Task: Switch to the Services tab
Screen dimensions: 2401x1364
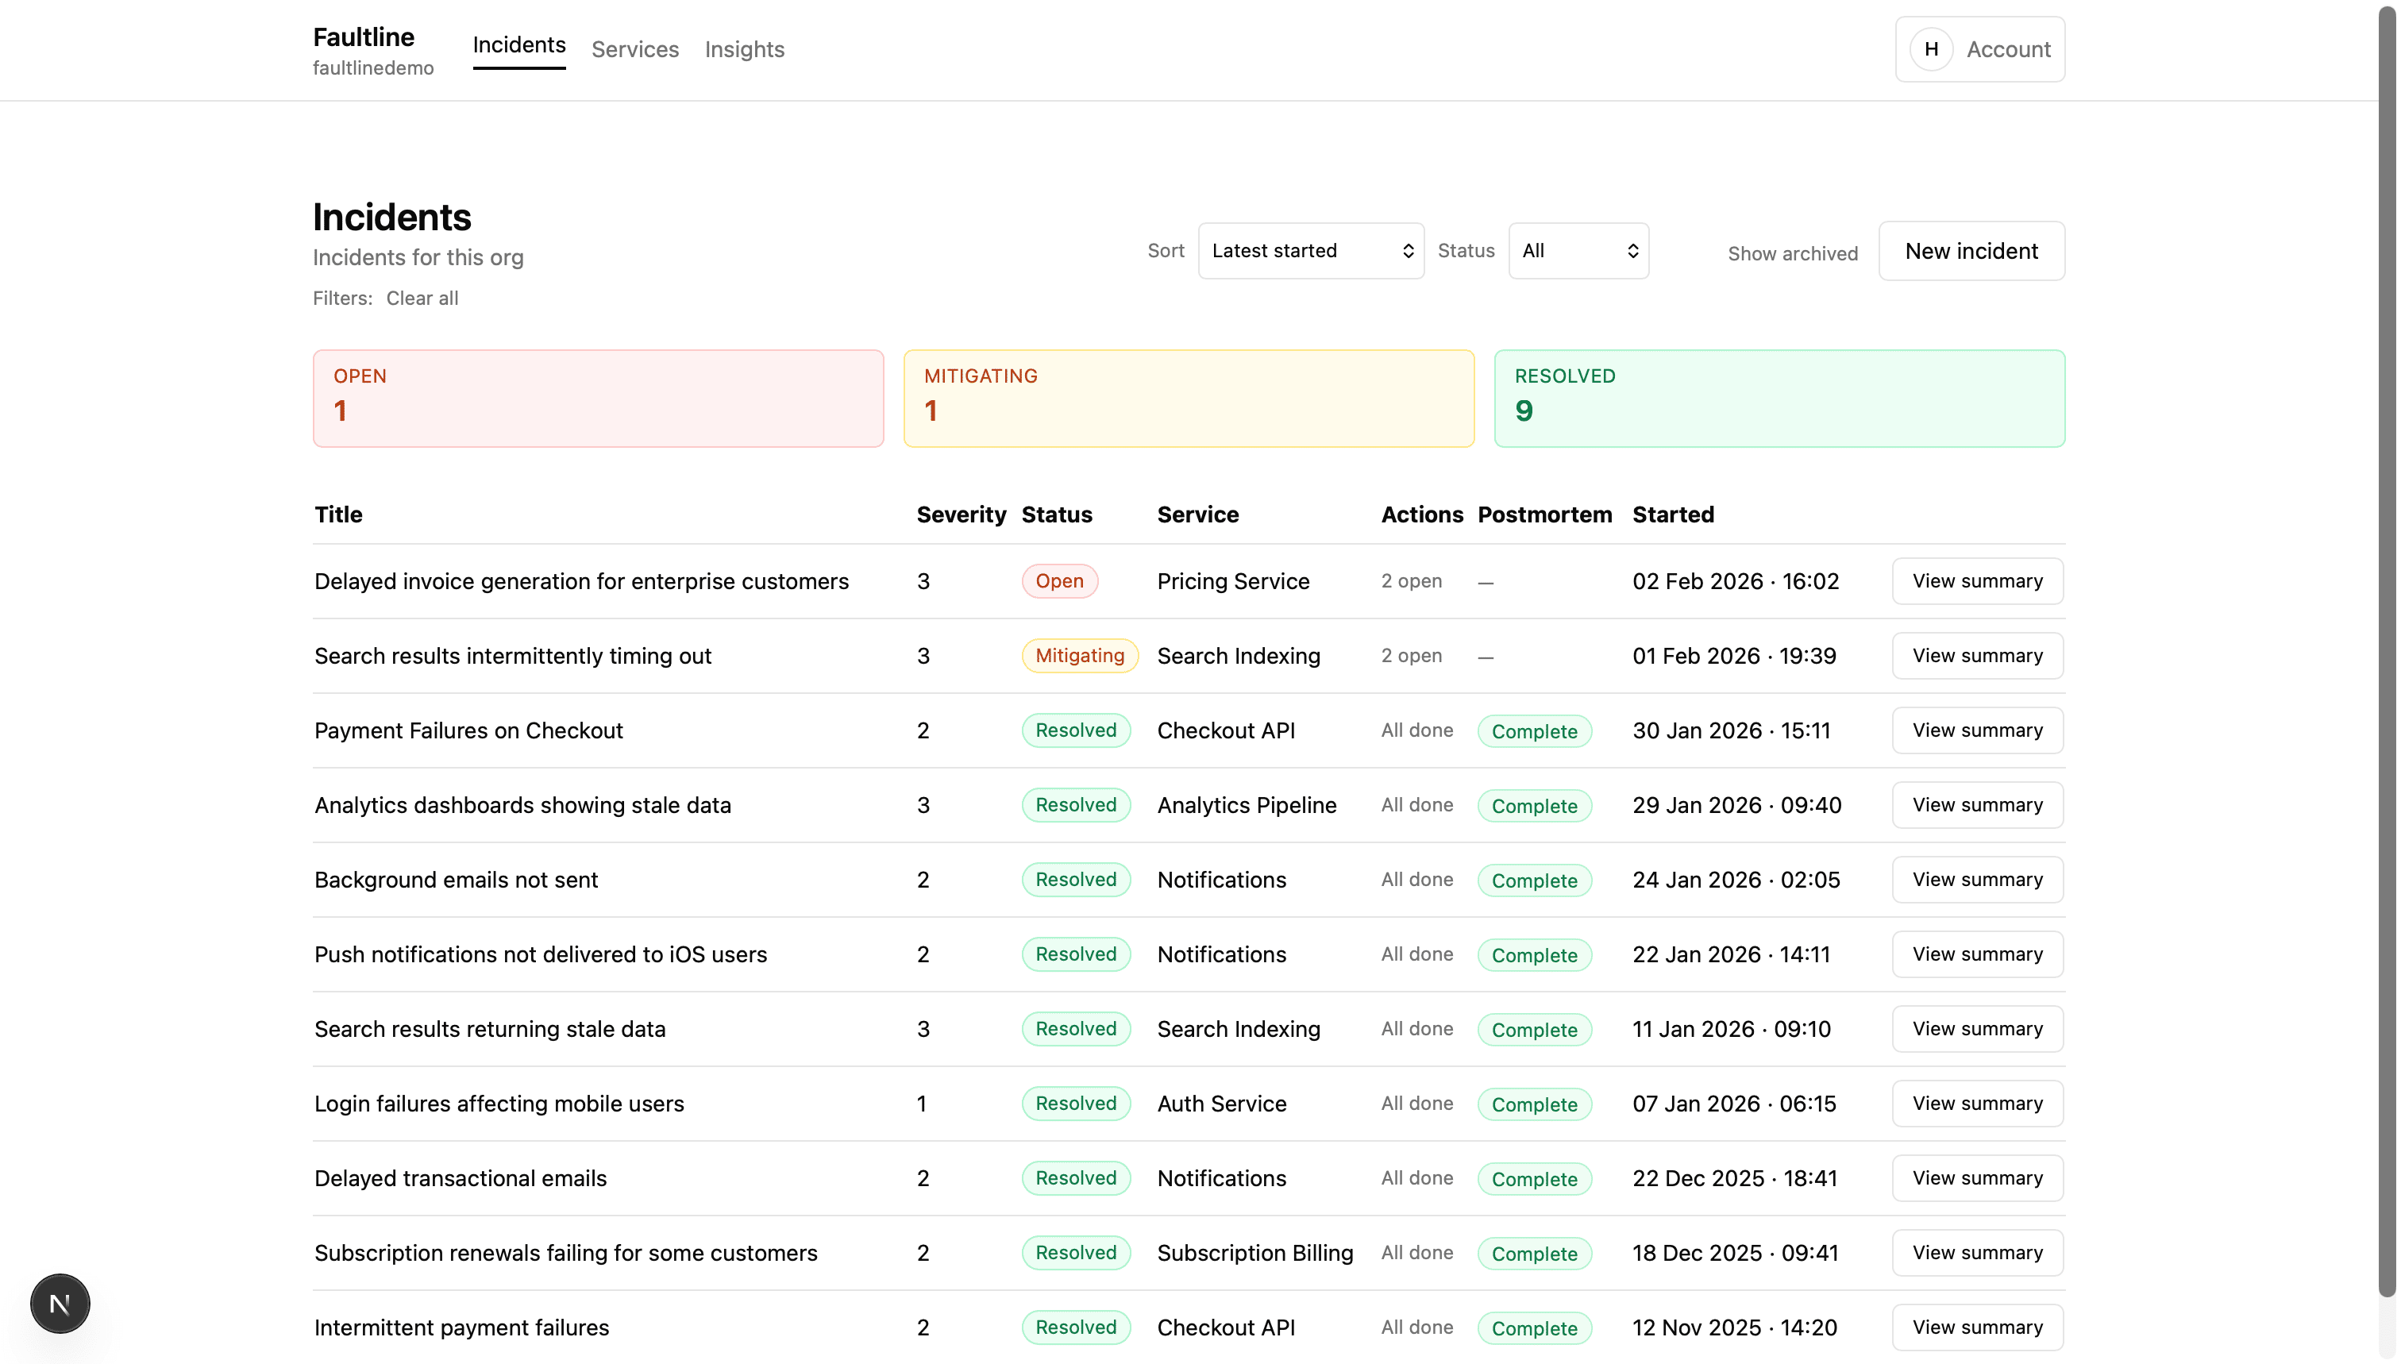Action: 635,48
